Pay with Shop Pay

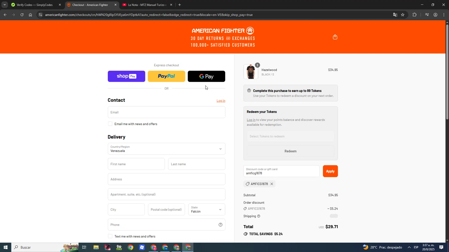[126, 76]
